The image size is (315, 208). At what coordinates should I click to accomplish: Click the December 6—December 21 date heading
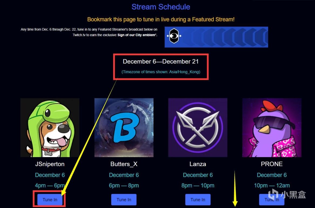click(161, 61)
